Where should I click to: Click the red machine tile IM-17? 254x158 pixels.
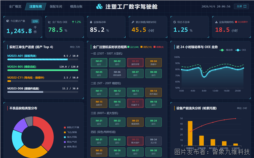point(135,103)
